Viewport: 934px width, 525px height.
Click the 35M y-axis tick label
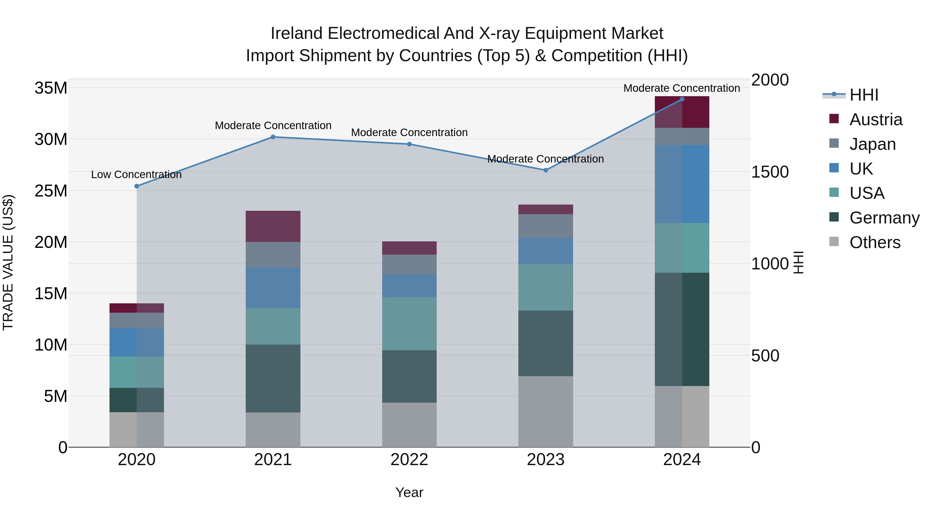click(x=51, y=88)
